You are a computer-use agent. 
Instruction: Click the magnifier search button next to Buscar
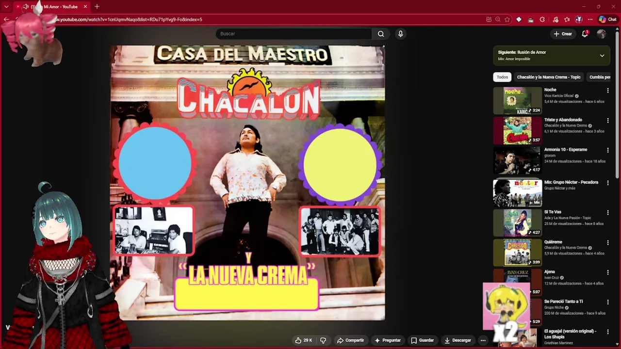coord(381,34)
